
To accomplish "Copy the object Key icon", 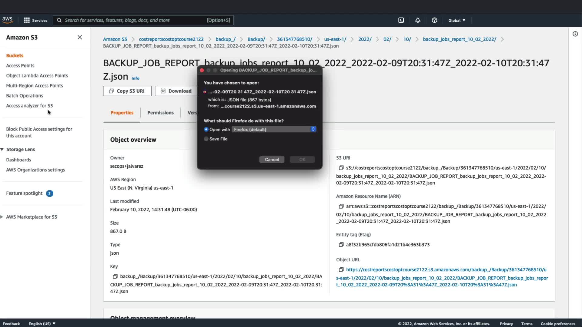I will 115,276.
